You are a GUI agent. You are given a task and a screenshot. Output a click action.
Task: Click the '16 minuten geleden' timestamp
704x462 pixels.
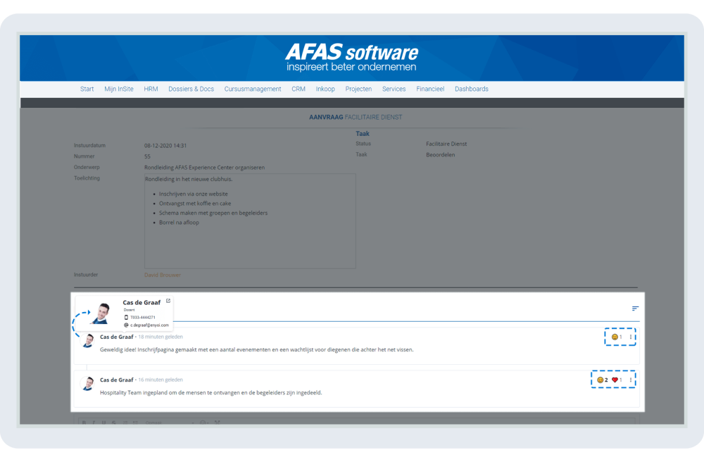pos(161,380)
